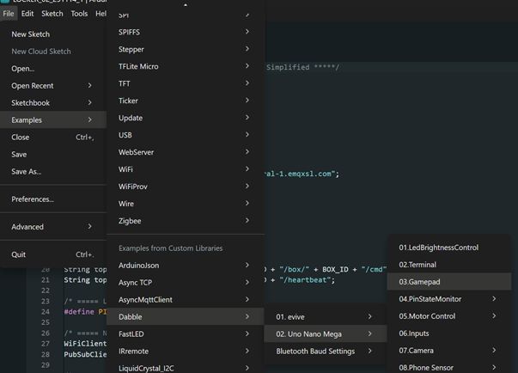Select Quit from the File menu
Screen dimensions: 518x373
(x=53, y=254)
